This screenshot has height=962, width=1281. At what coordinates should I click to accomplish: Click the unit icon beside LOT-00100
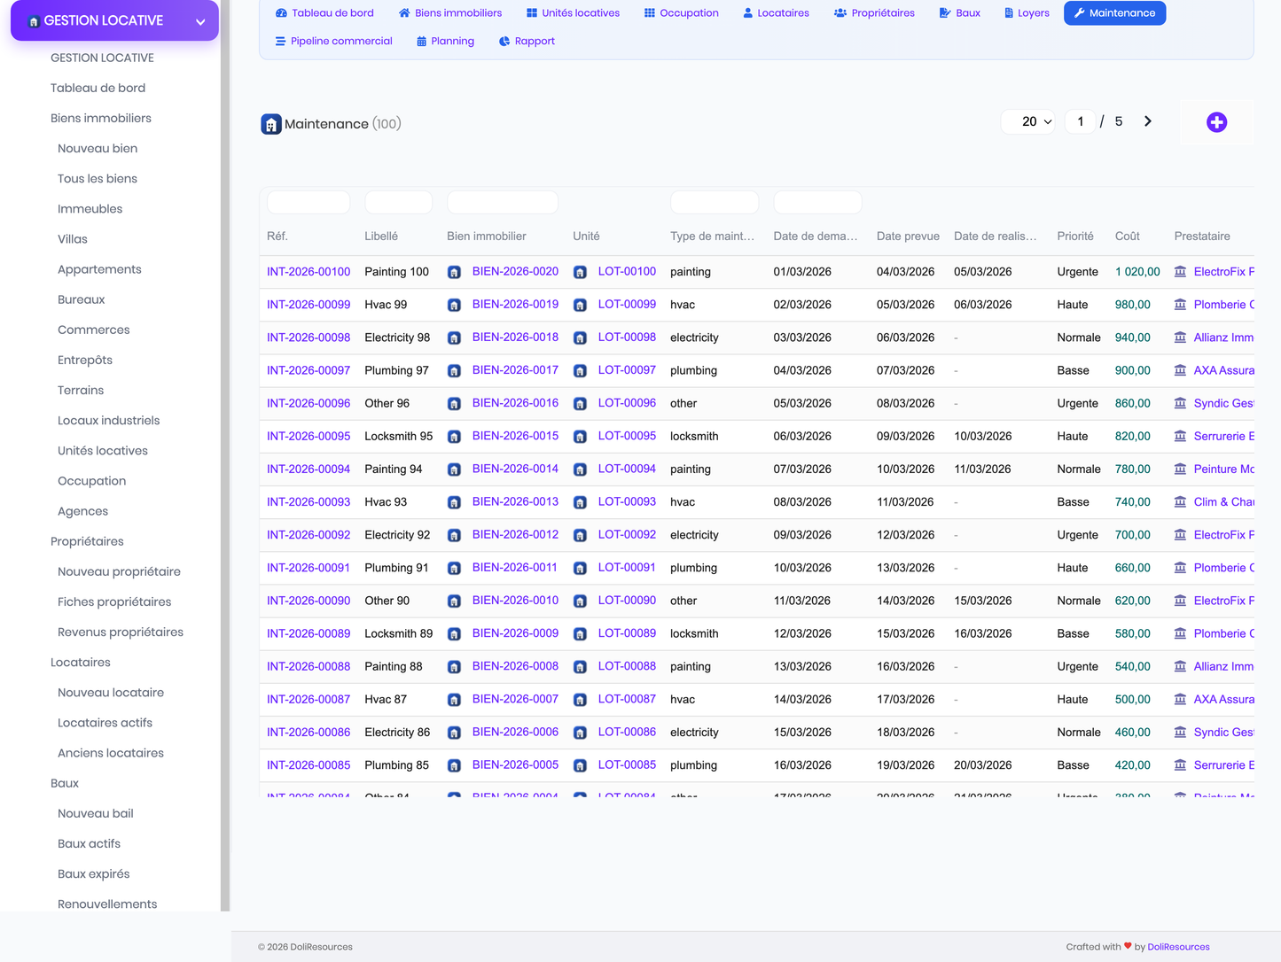pyautogui.click(x=580, y=272)
